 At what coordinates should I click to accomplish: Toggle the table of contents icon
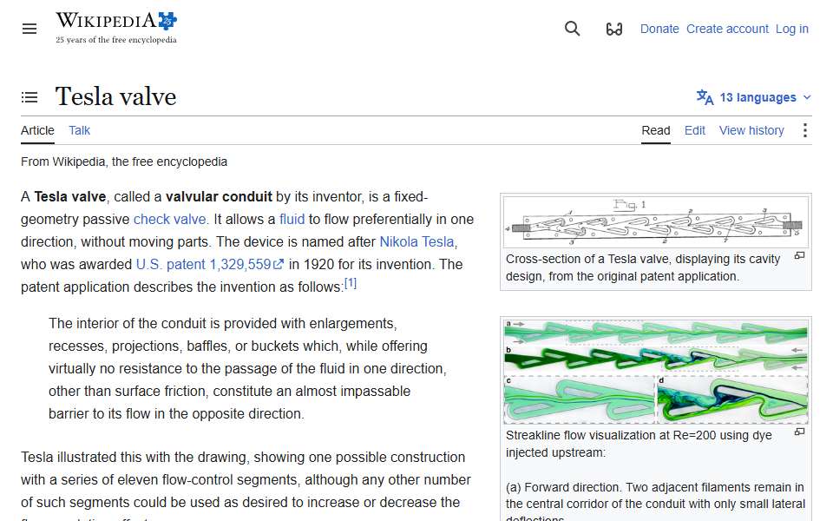click(30, 97)
